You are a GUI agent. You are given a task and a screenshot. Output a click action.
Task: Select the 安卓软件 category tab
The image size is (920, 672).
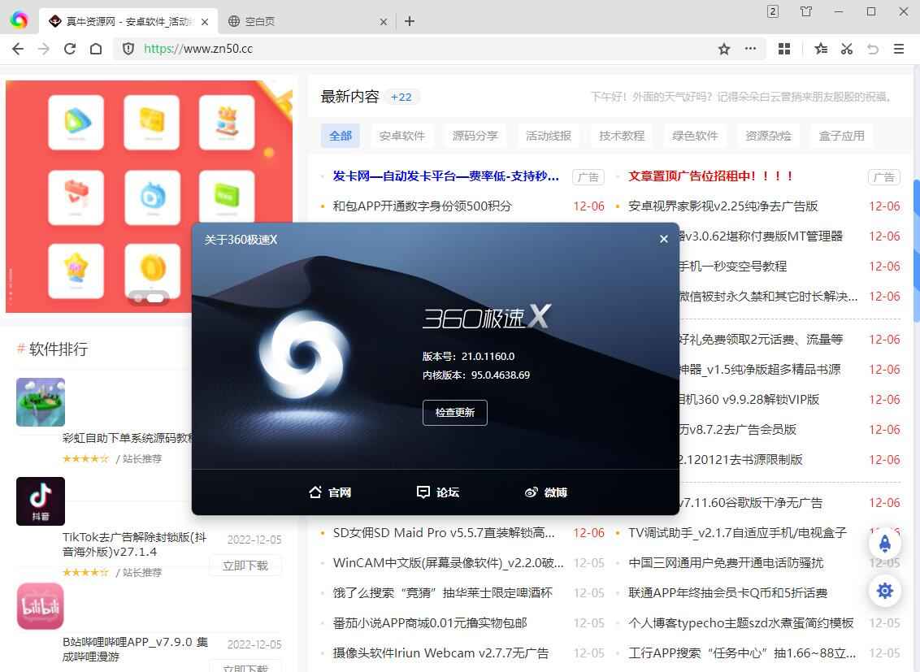click(402, 136)
